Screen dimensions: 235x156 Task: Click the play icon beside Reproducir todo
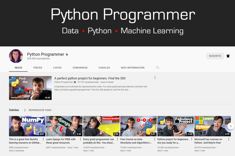pos(25,110)
